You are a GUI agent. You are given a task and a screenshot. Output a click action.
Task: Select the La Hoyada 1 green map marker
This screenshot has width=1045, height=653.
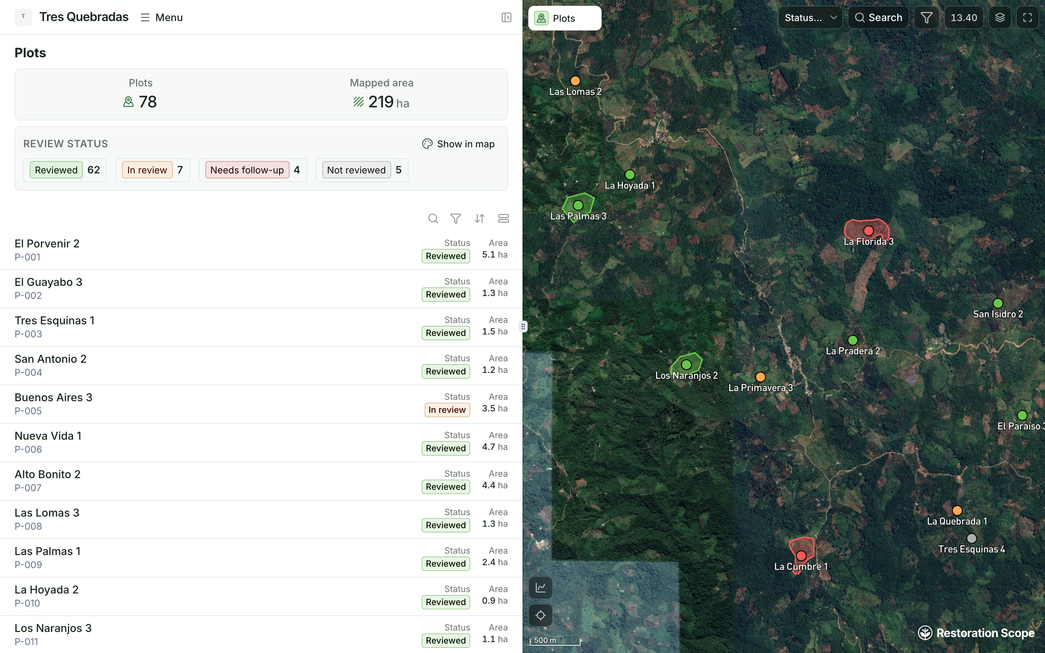(630, 174)
